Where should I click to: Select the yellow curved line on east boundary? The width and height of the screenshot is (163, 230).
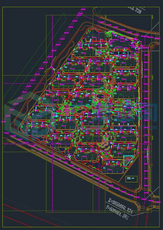139,95
